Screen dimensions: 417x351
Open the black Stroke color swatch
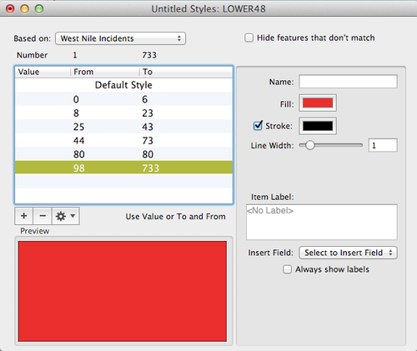coord(318,126)
